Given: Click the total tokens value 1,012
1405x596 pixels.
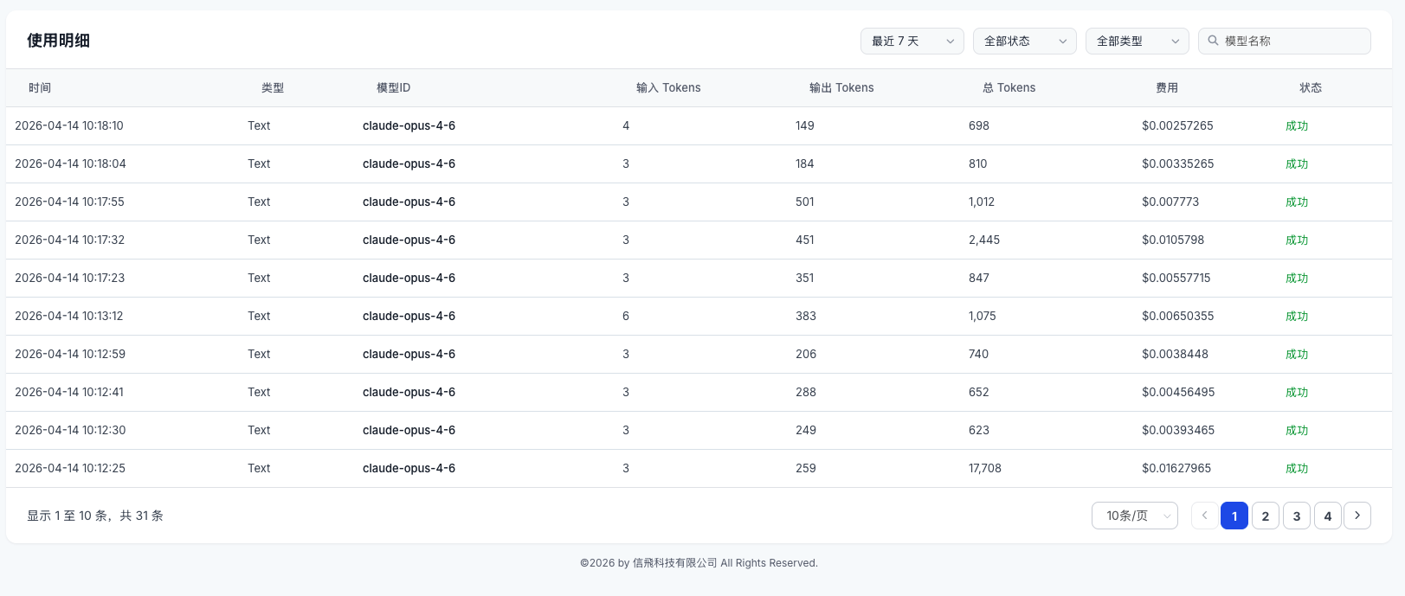Looking at the screenshot, I should (982, 202).
